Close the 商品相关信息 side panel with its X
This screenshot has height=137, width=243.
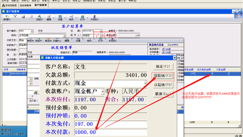181,41
